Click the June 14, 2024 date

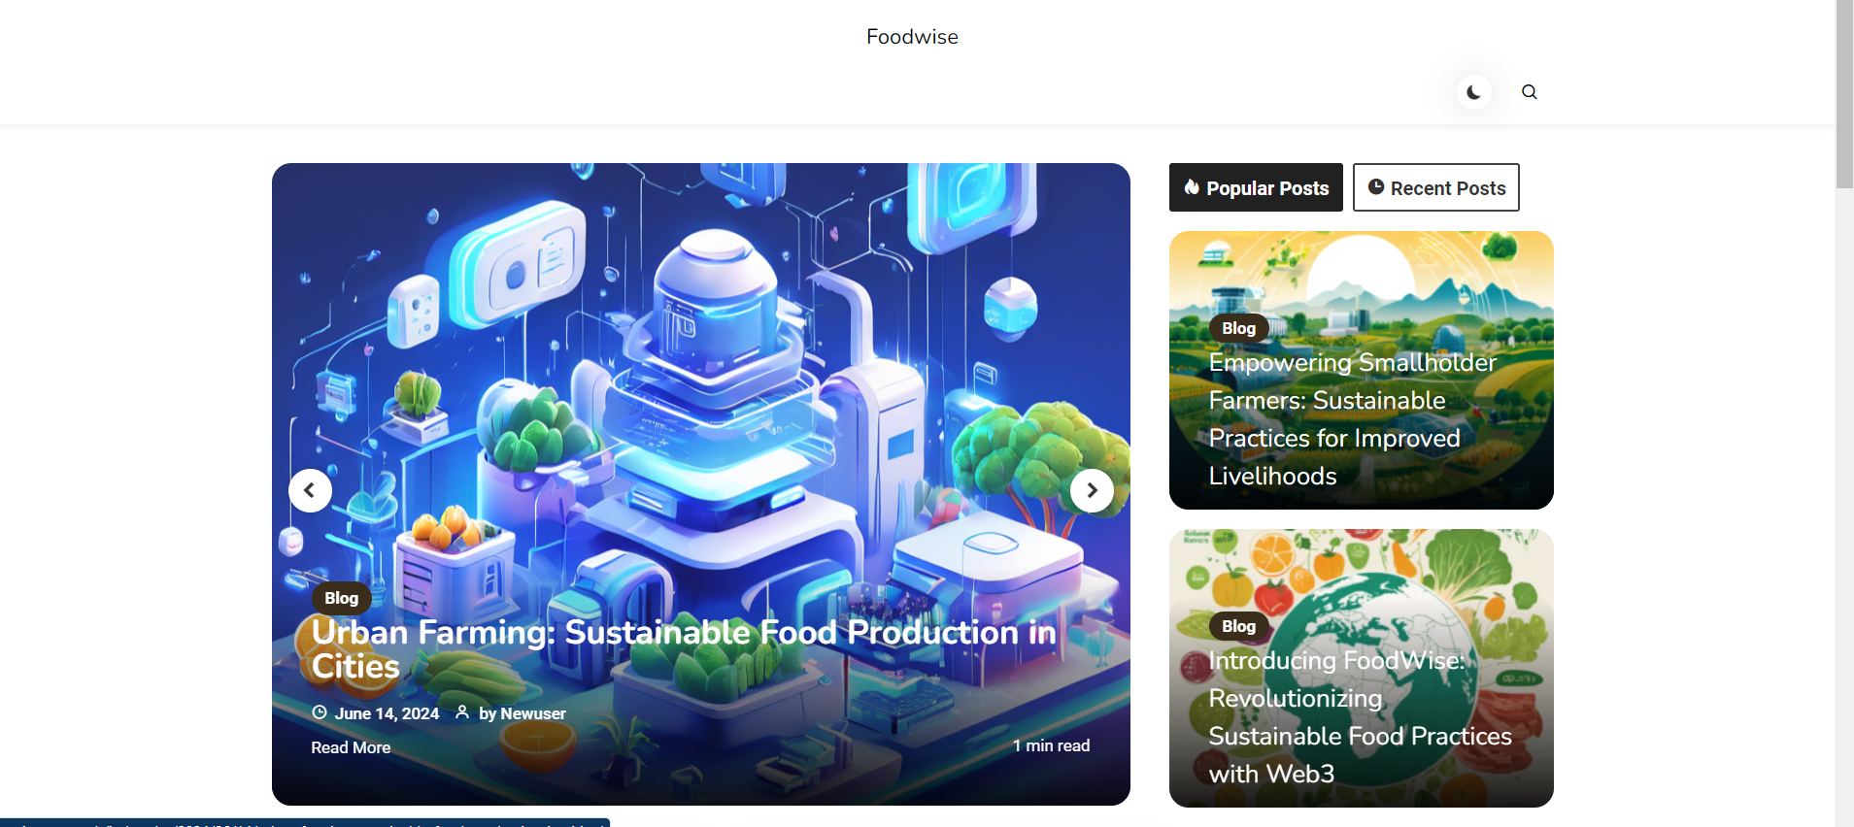[387, 713]
